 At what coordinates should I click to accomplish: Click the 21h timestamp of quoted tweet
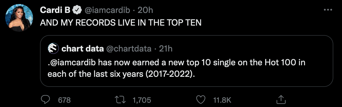click(x=165, y=49)
